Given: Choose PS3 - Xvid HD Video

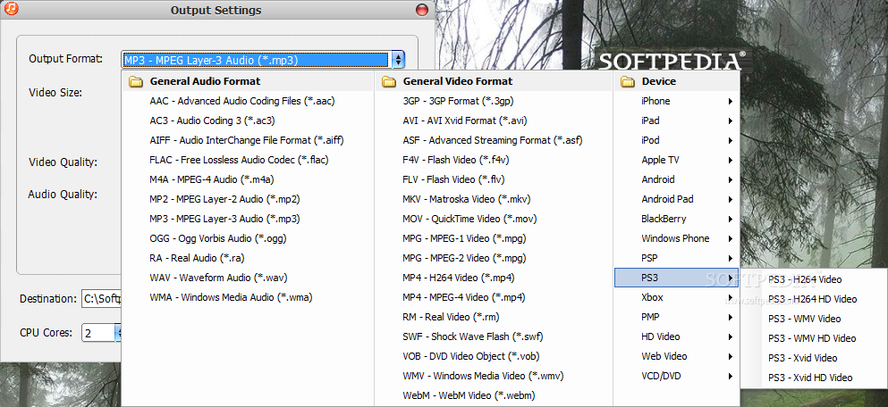Looking at the screenshot, I should coord(810,378).
